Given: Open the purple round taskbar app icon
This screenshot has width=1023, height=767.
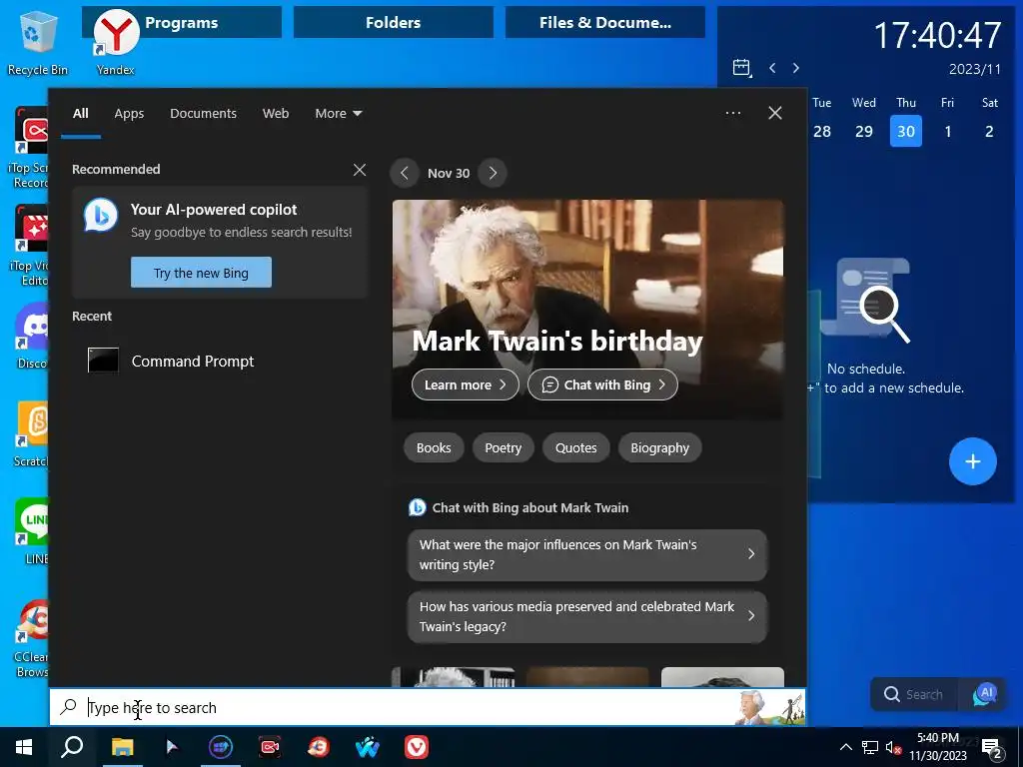Looking at the screenshot, I should (221, 747).
